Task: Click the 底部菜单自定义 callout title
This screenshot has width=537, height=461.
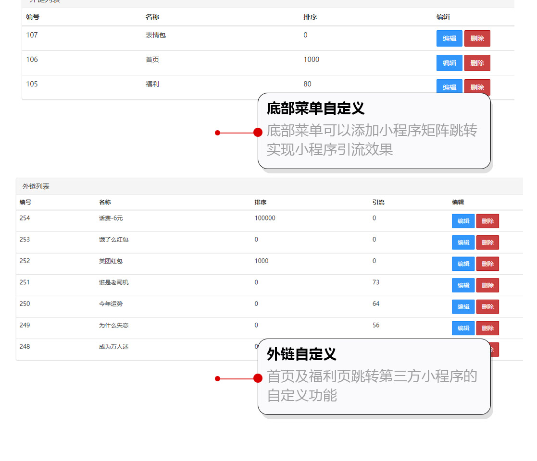Action: 315,109
